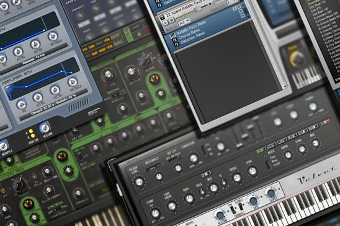Click the Key Track knob in Amplifier Env

tap(73, 82)
